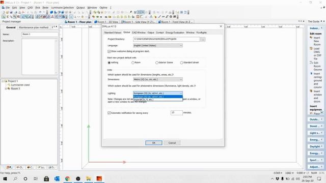Select the 'nothing' start option radio button
The height and width of the screenshot is (183, 326).
[x=109, y=63]
